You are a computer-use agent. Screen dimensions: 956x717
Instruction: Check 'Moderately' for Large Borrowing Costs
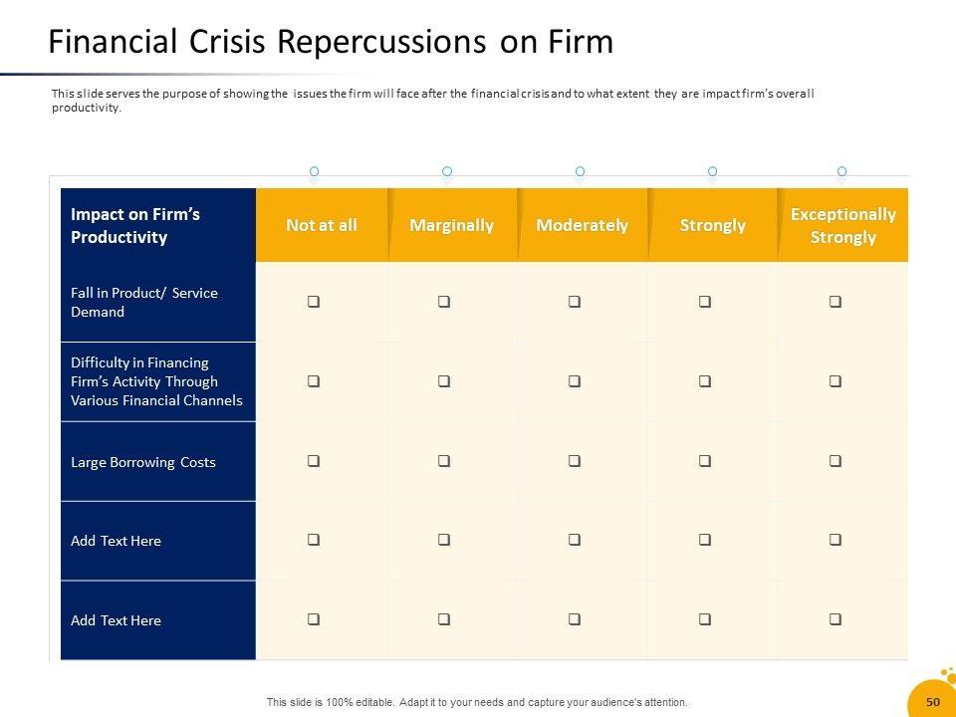pyautogui.click(x=575, y=461)
